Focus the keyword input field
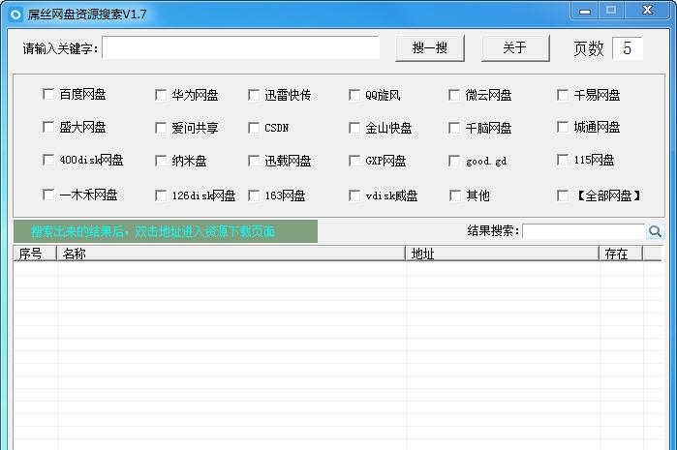 point(241,47)
